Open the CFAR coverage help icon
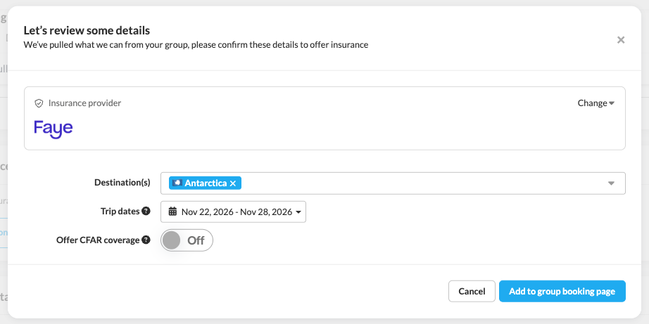Viewport: 649px width, 324px height. pos(146,240)
